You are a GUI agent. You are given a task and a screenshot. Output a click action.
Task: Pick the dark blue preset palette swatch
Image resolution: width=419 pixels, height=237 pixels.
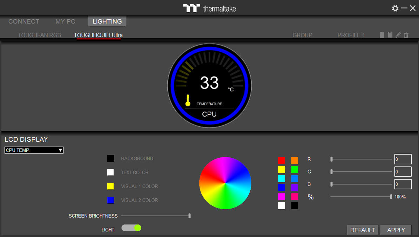pos(282,187)
